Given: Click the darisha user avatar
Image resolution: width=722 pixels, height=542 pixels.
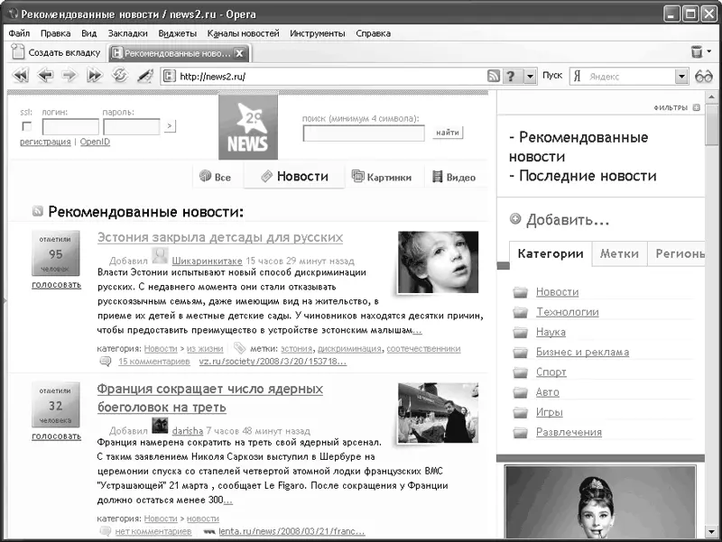Looking at the screenshot, I should tap(161, 426).
